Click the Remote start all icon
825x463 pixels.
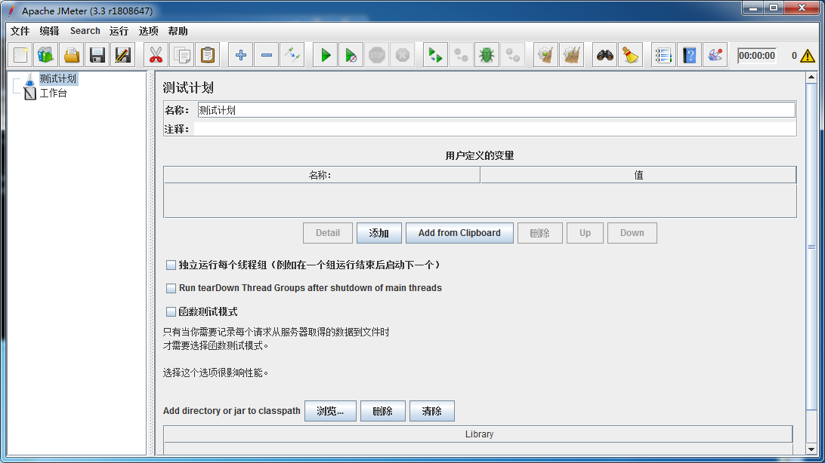pos(436,55)
